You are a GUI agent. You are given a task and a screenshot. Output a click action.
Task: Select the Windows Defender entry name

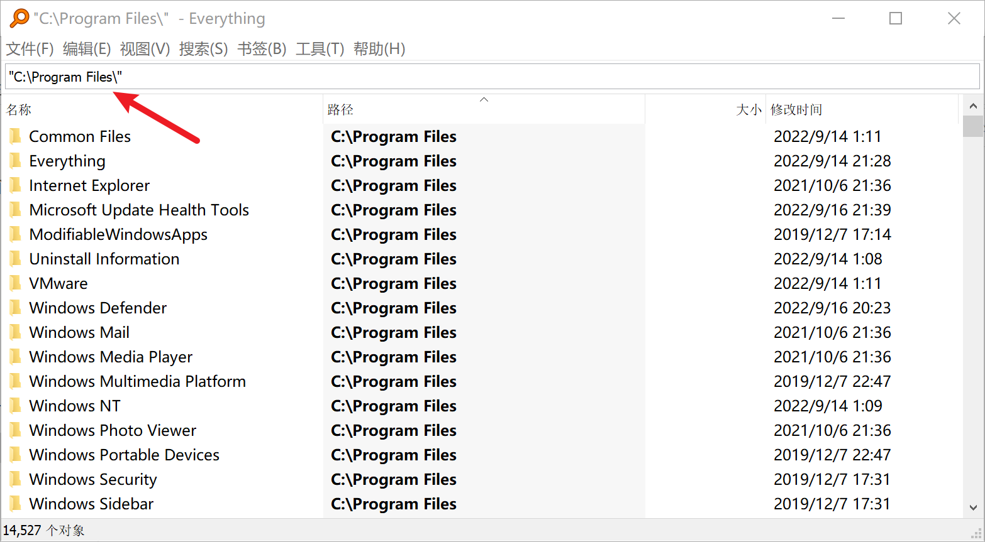[98, 308]
